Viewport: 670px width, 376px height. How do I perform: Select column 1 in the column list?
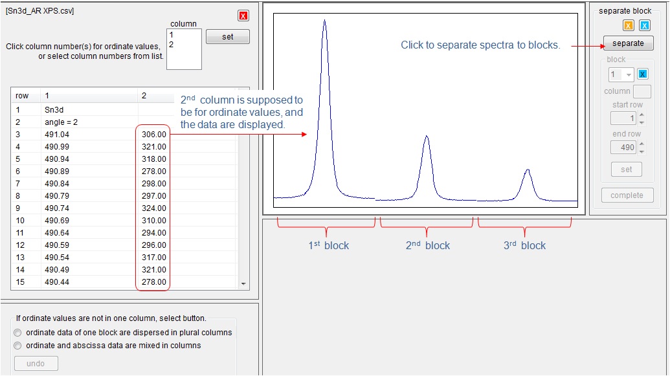tap(172, 35)
